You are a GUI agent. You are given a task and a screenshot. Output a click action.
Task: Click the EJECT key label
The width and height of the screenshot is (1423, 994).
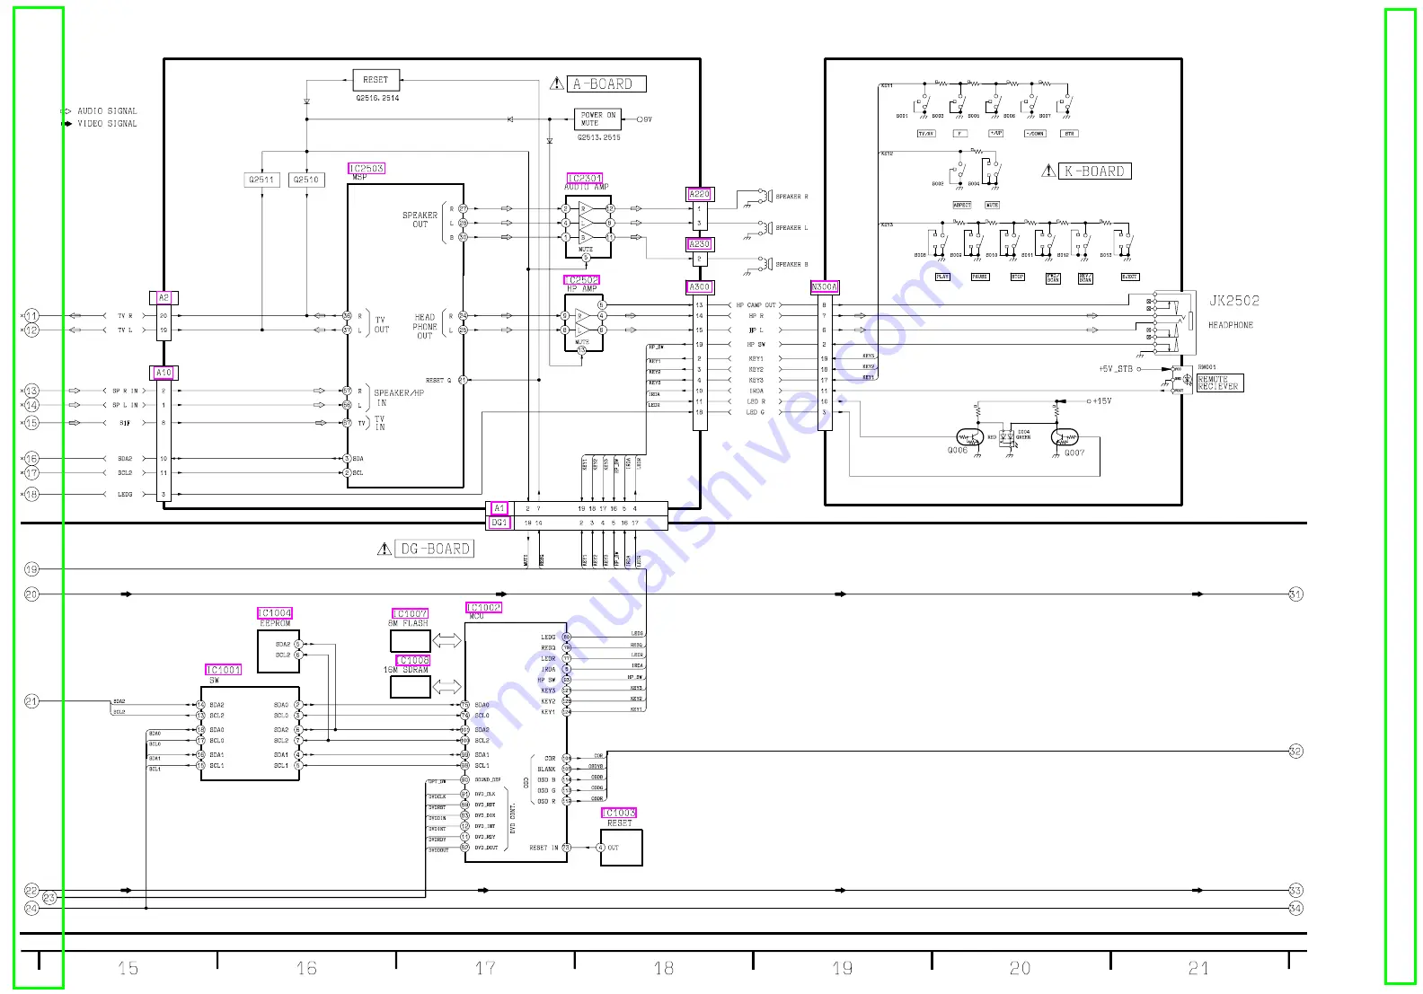1130,277
